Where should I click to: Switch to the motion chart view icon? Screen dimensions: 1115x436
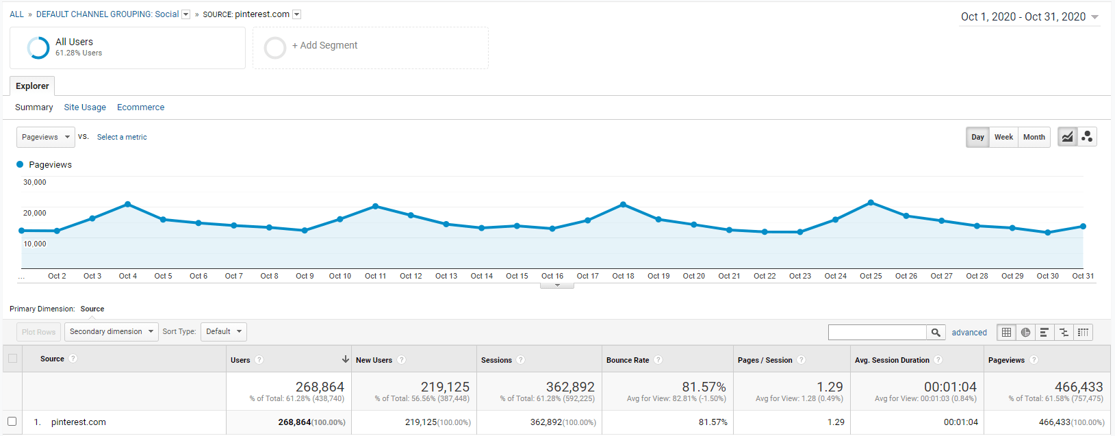click(x=1087, y=137)
